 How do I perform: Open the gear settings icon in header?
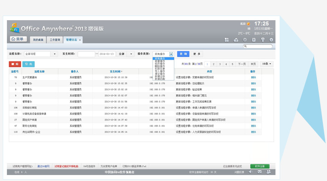245,40
